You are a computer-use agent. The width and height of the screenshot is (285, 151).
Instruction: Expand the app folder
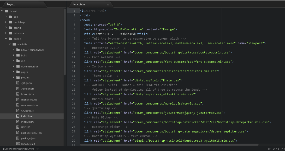click(6, 17)
